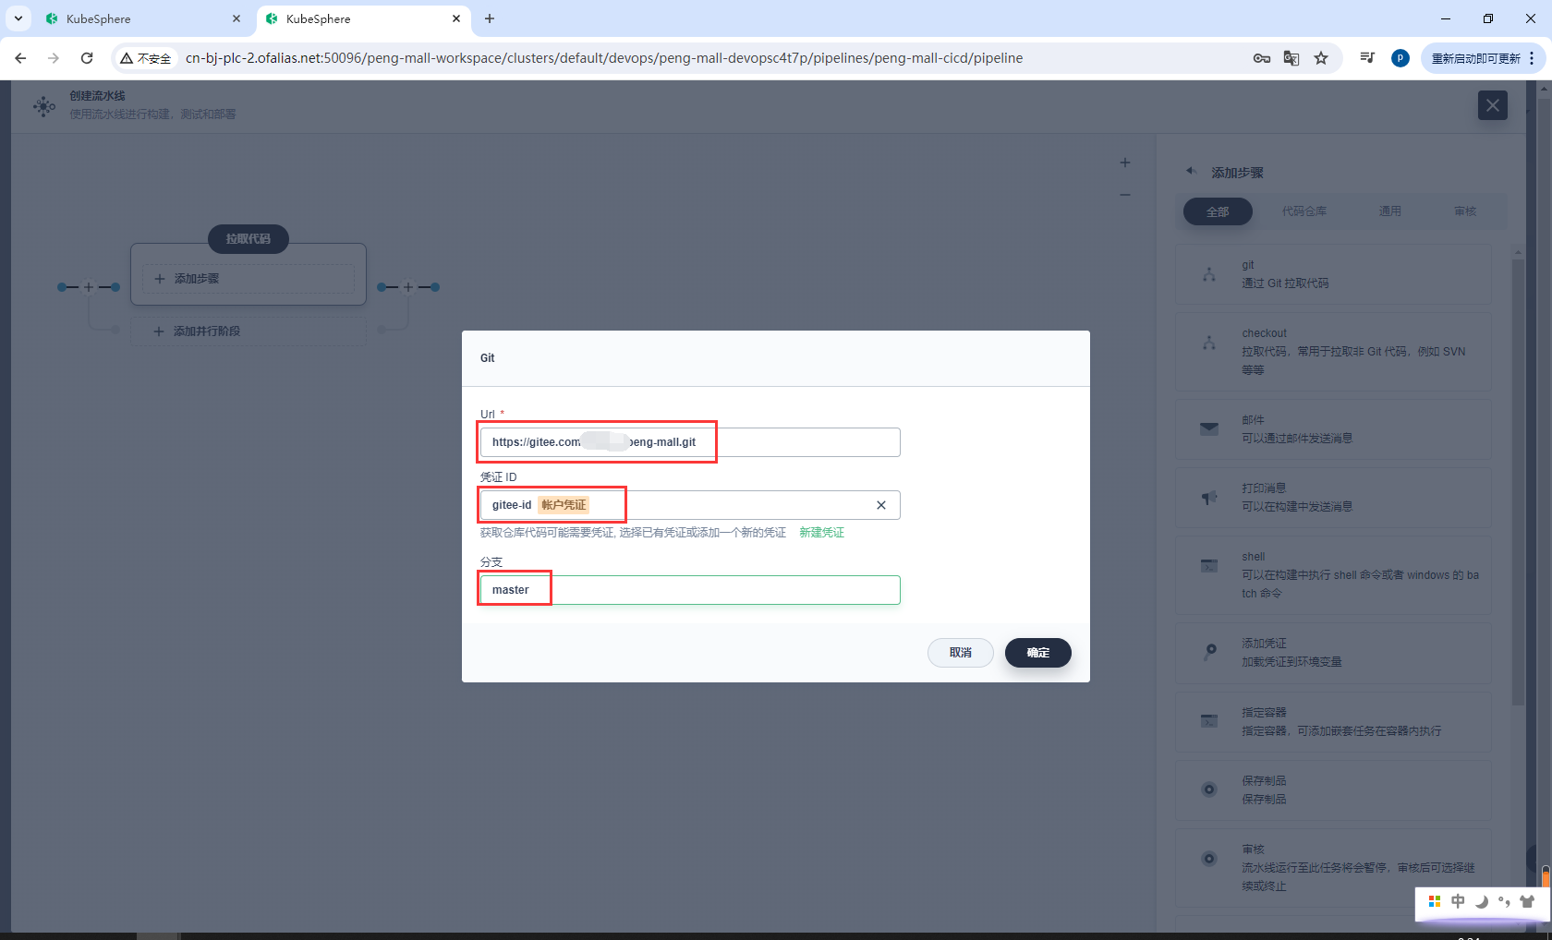
Task: Click the back arrow beside 添加步骤
Action: coord(1192,172)
